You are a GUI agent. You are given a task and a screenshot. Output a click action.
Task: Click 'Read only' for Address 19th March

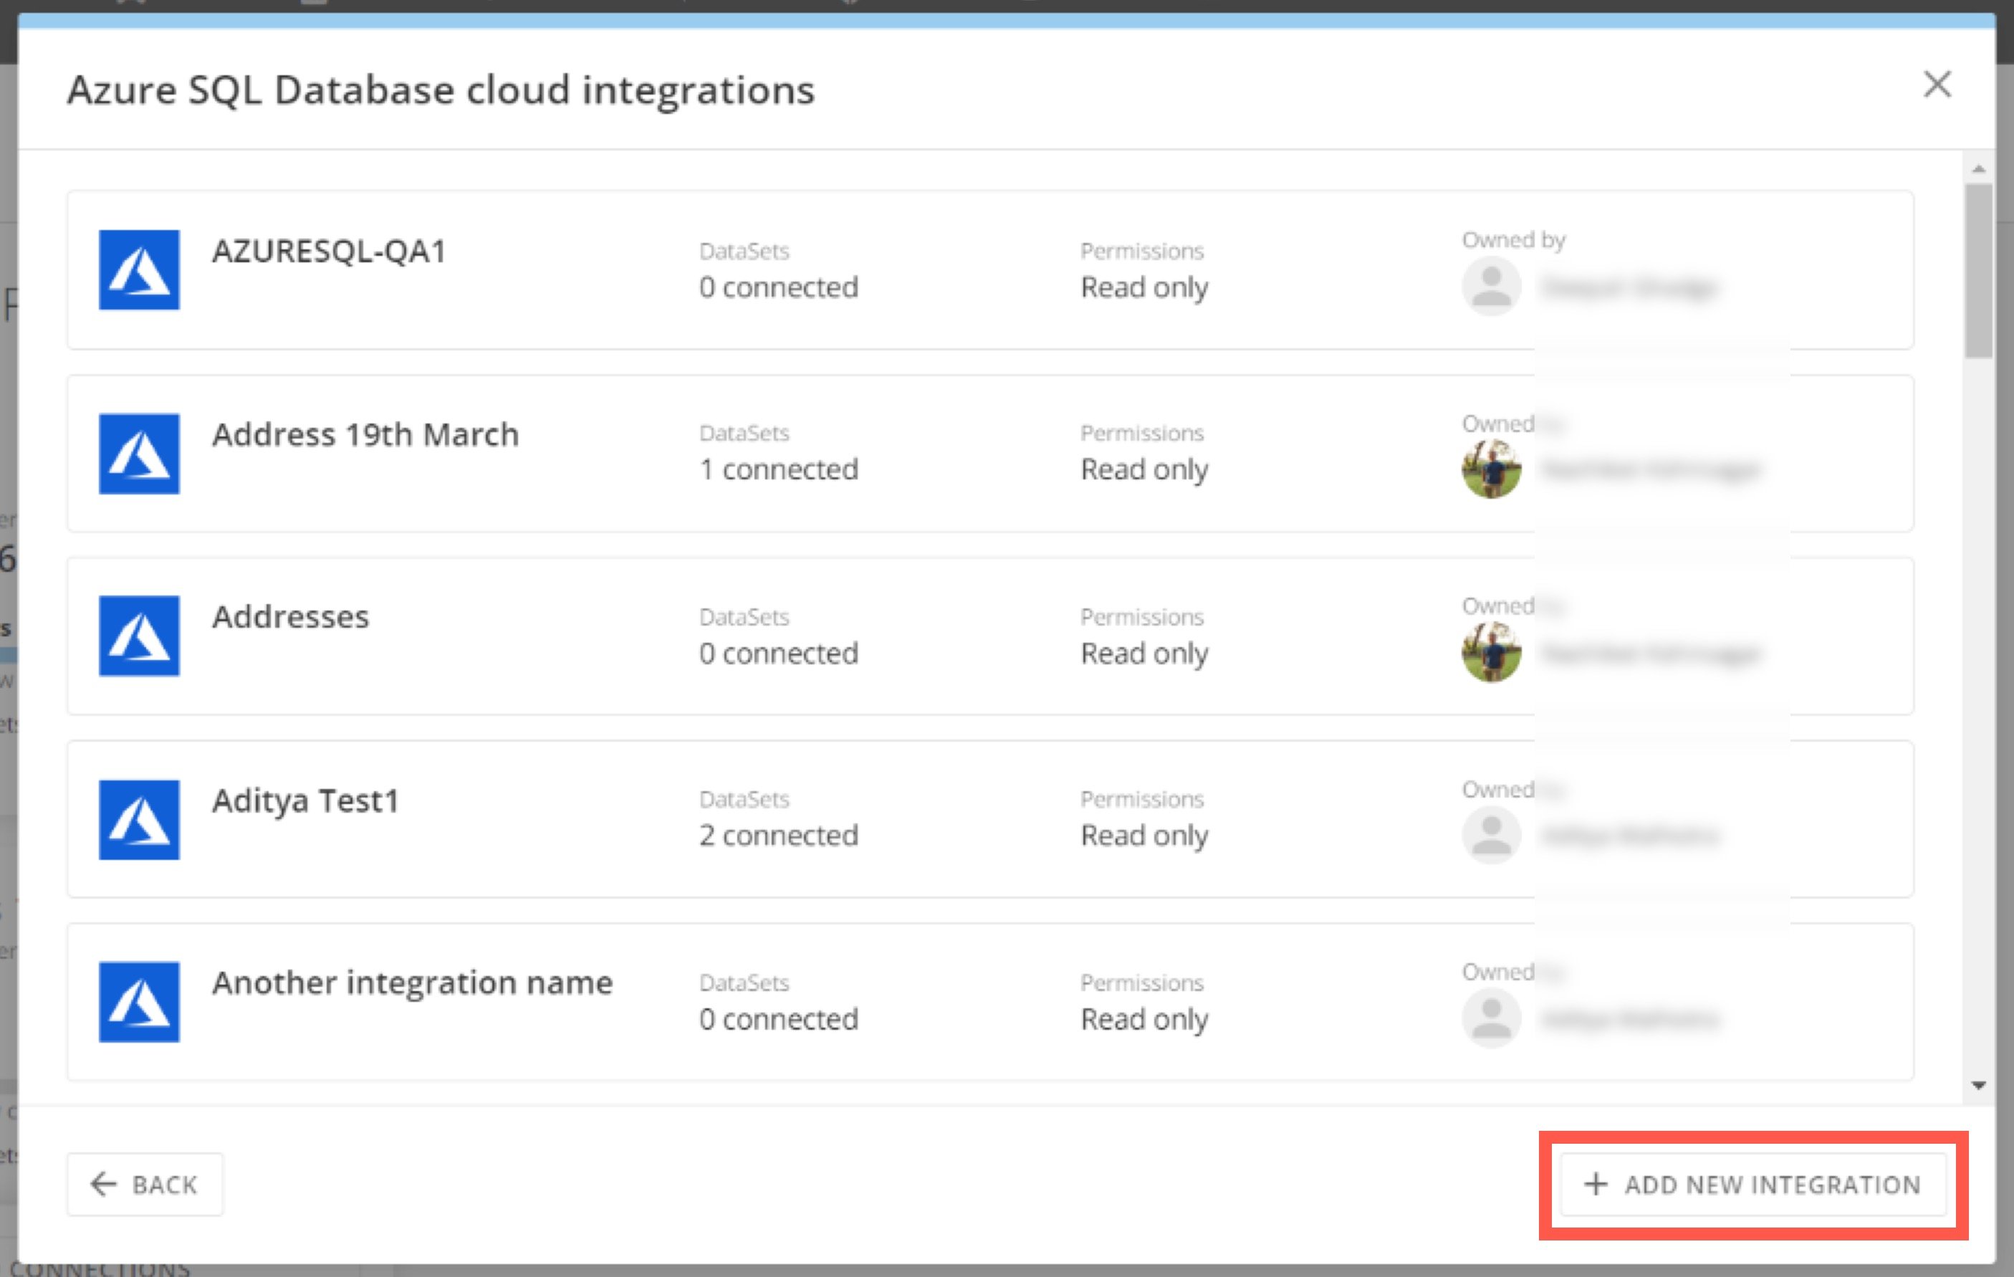(x=1144, y=471)
